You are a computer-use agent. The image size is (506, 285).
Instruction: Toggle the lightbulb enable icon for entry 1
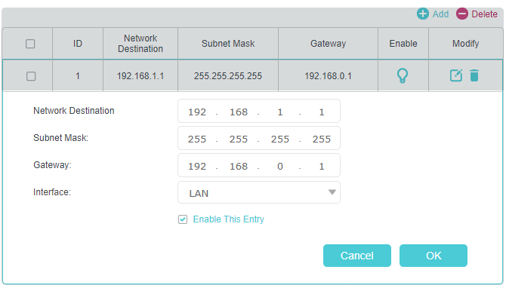pyautogui.click(x=403, y=76)
